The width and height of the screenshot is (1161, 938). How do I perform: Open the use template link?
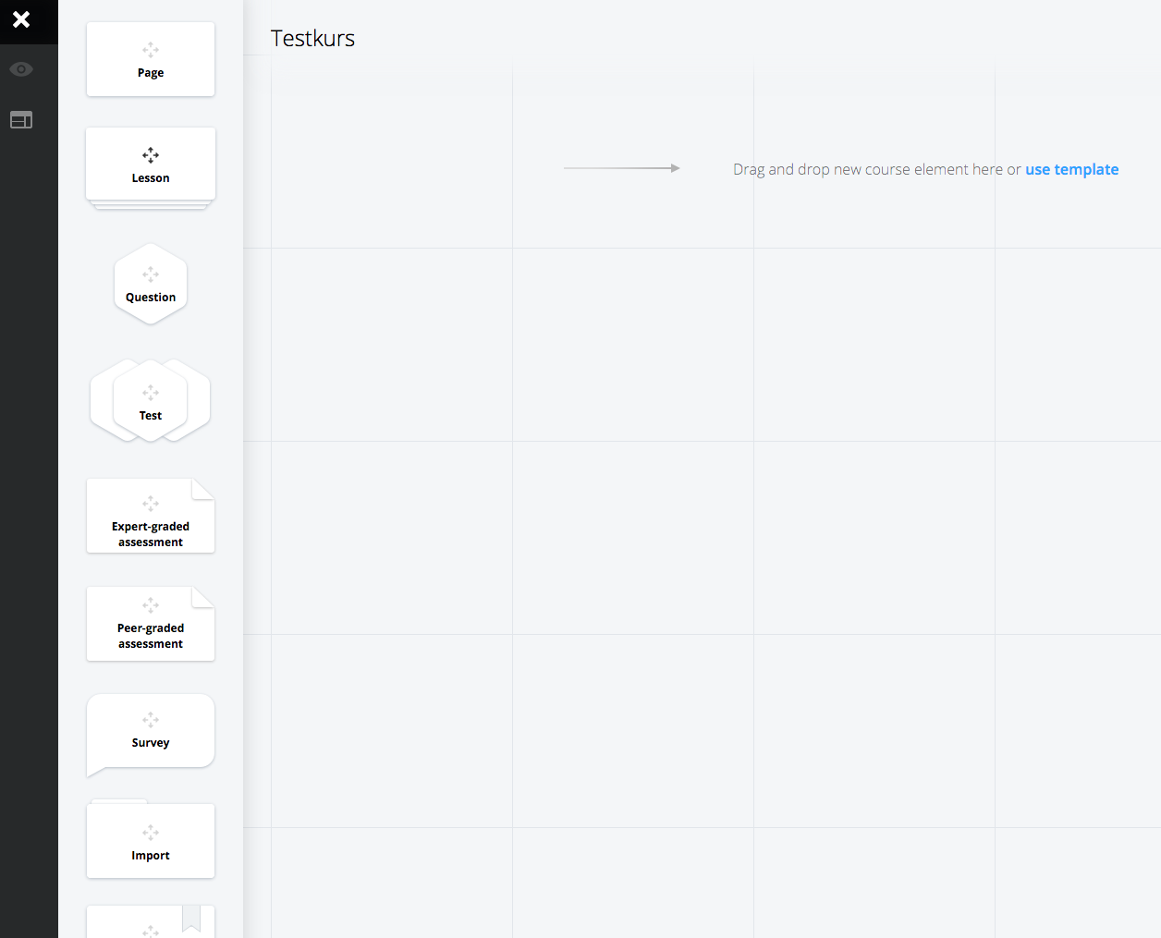[1071, 169]
